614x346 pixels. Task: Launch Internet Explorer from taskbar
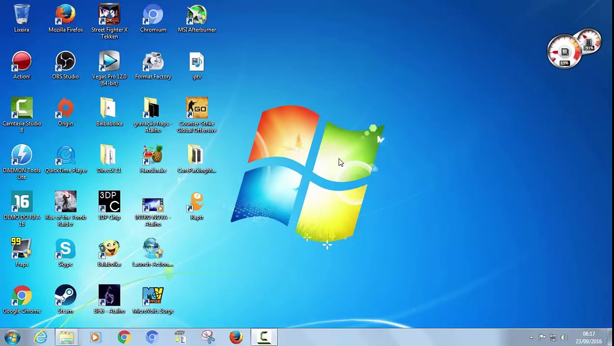40,337
